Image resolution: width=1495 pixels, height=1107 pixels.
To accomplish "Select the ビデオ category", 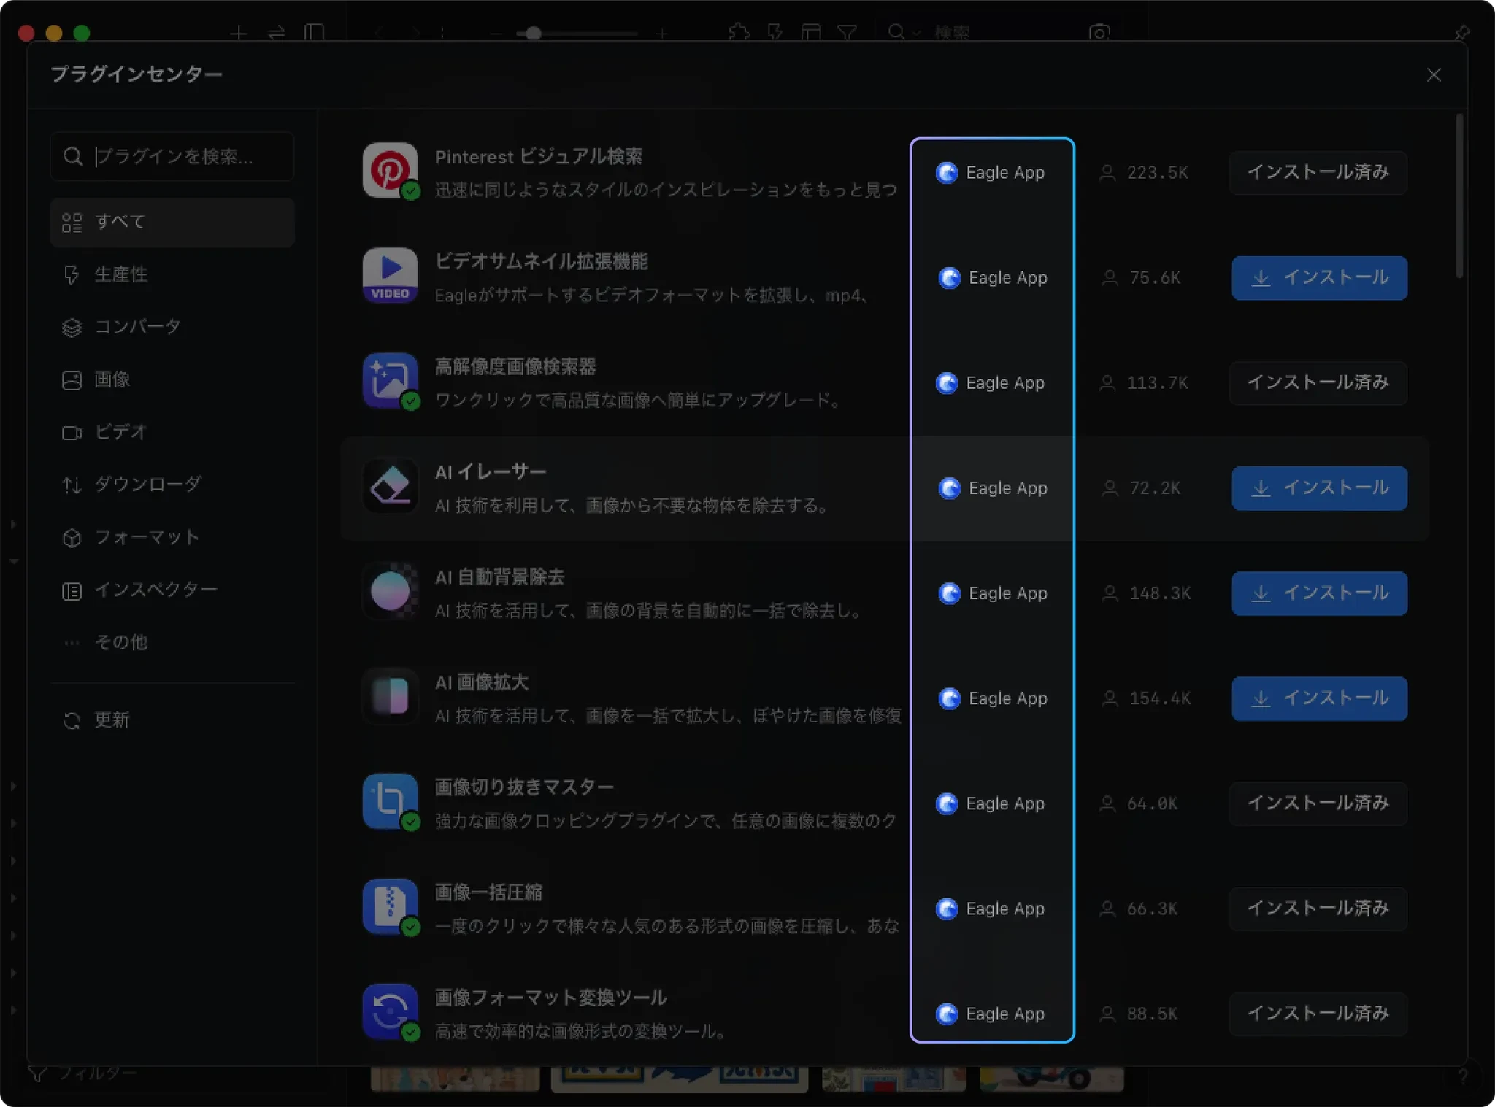I will click(x=172, y=432).
